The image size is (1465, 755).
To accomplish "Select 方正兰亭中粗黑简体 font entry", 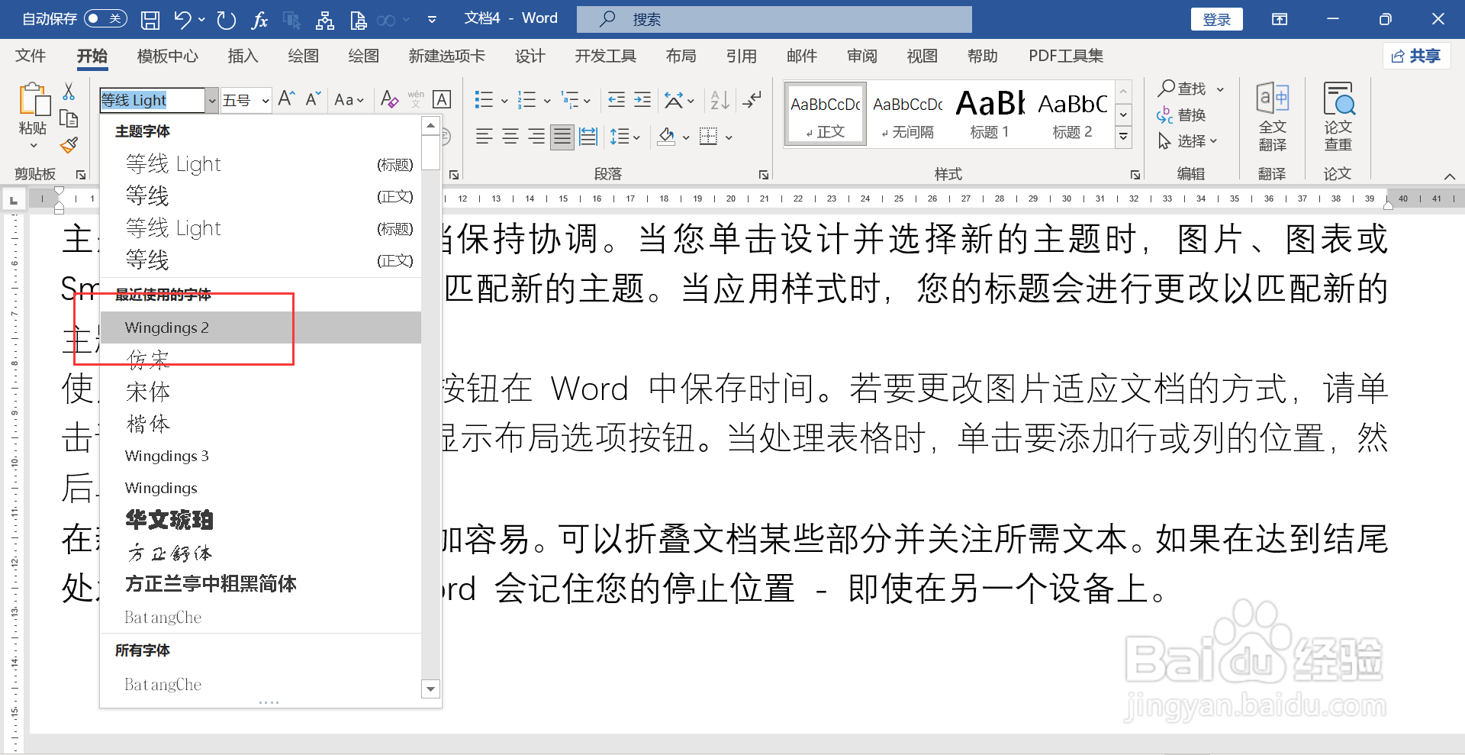I will pyautogui.click(x=261, y=584).
